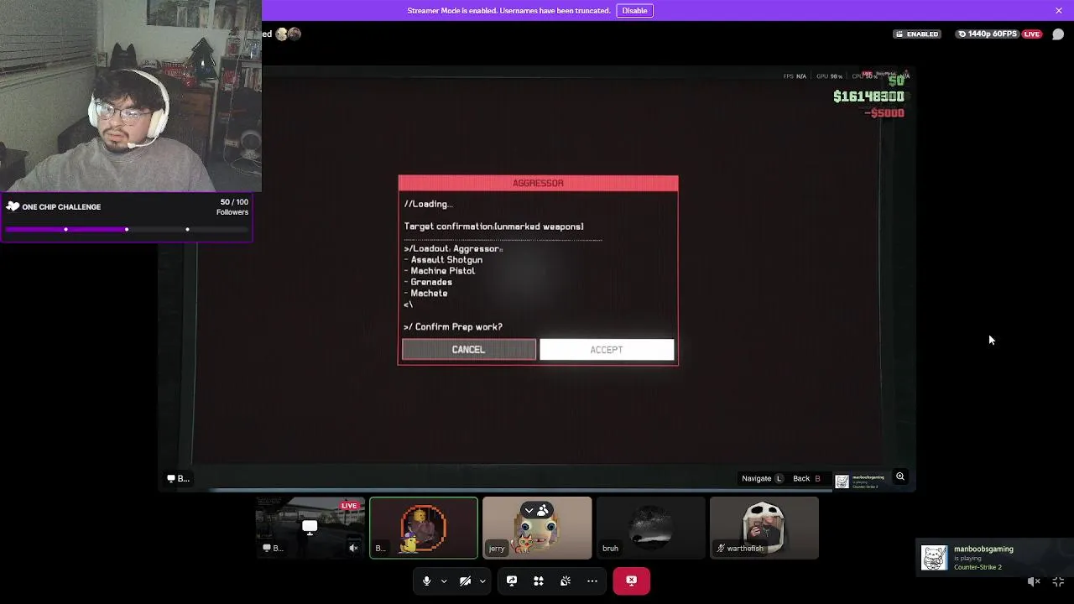This screenshot has height=604, width=1074.
Task: Click the One Chip Challenge progress bar
Action: [127, 229]
